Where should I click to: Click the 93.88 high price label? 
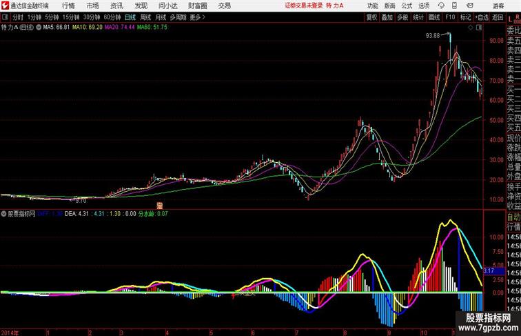[x=433, y=36]
